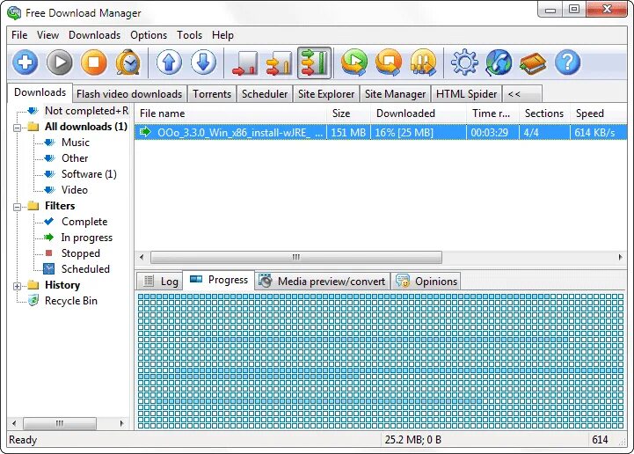634x454 pixels.
Task: Click the 25.2 MB; 0 B status bar text
Action: pyautogui.click(x=412, y=439)
